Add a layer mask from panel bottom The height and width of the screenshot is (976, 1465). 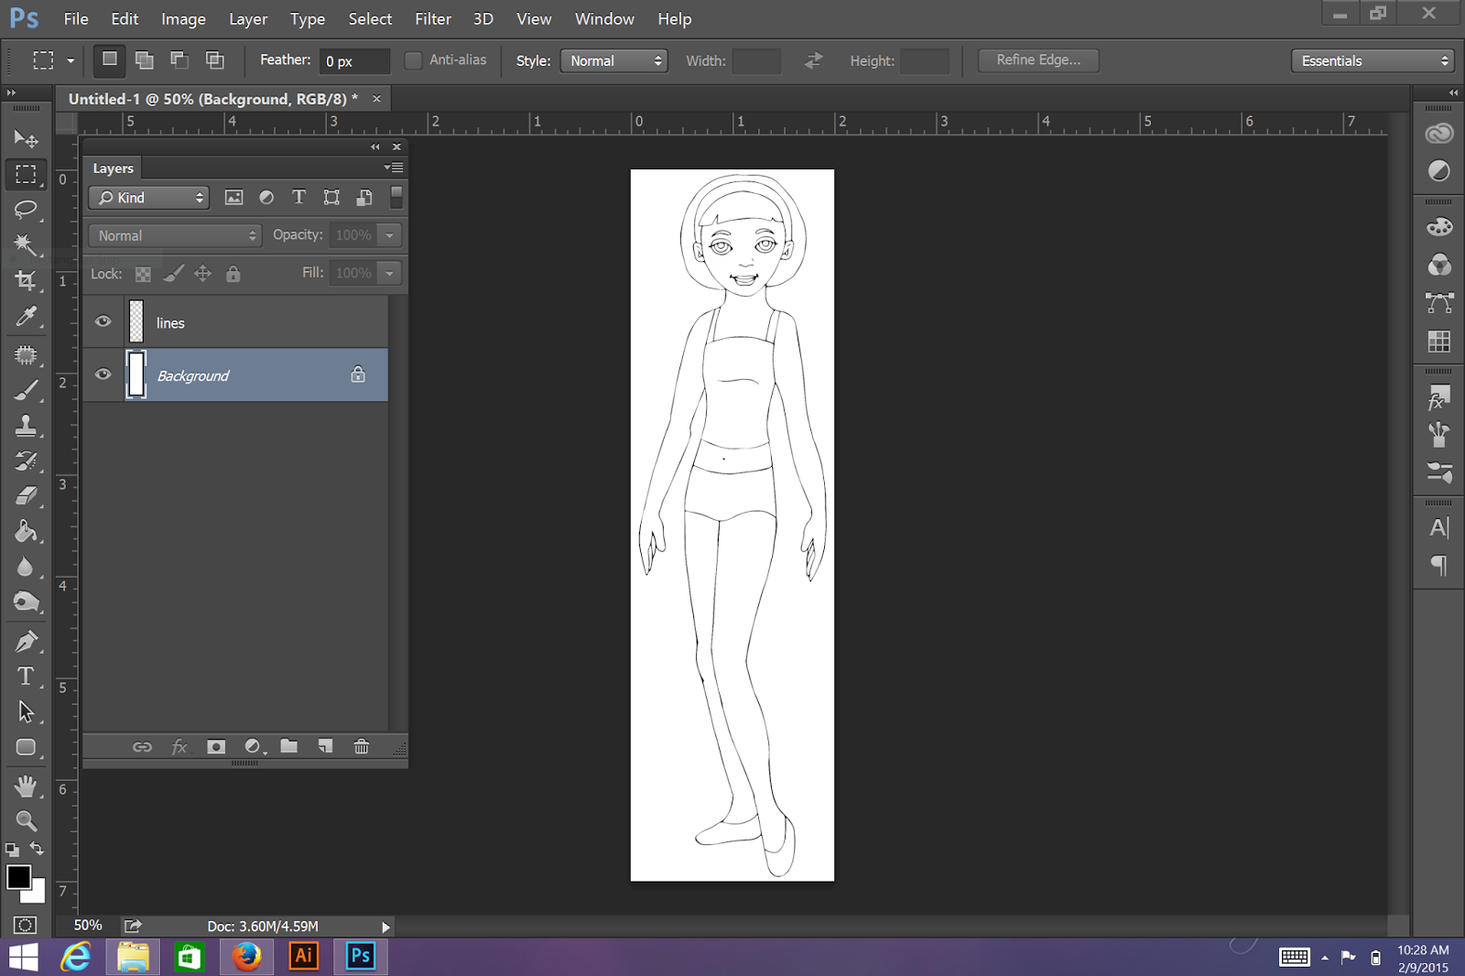click(216, 747)
